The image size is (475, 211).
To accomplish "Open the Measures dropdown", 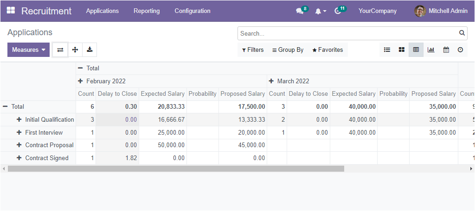I will (x=28, y=50).
